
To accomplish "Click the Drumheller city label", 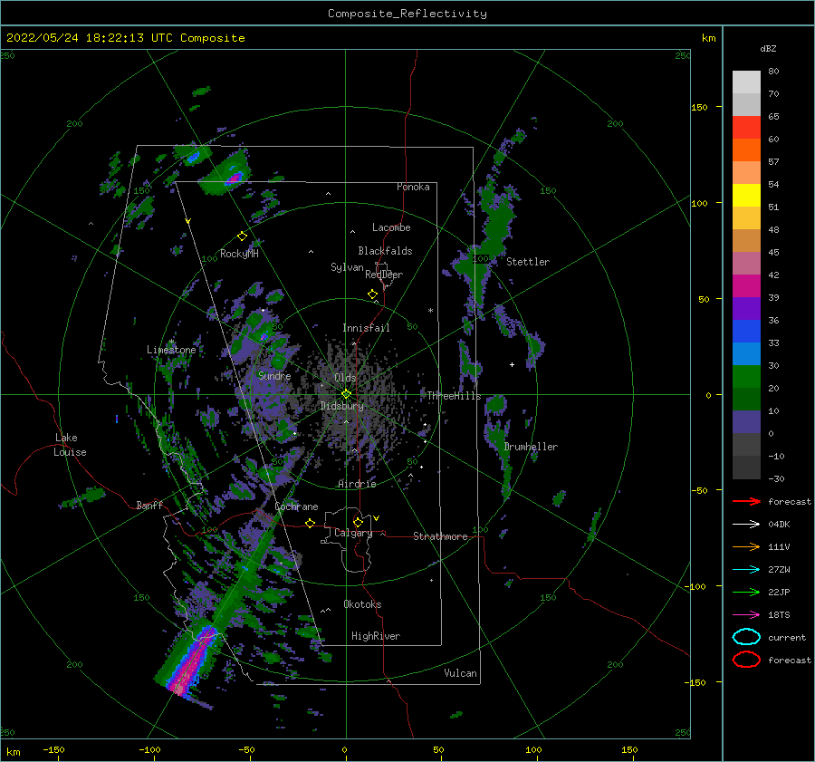I will pyautogui.click(x=531, y=447).
